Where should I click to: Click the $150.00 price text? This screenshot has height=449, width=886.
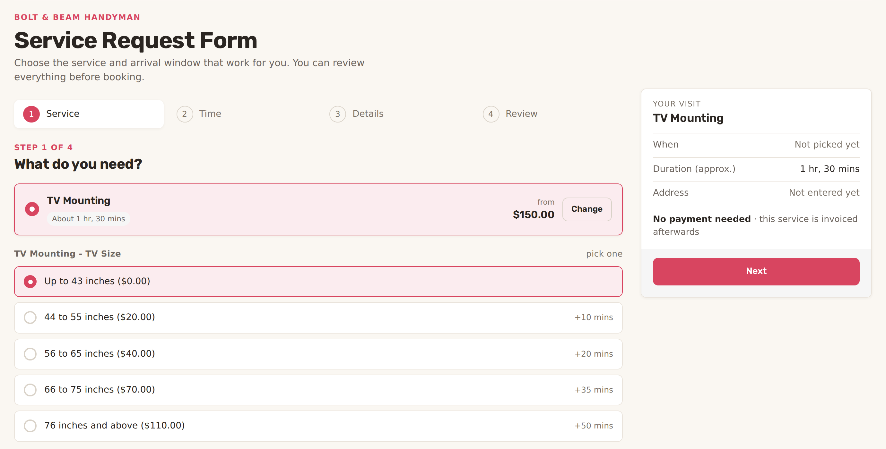tap(534, 215)
